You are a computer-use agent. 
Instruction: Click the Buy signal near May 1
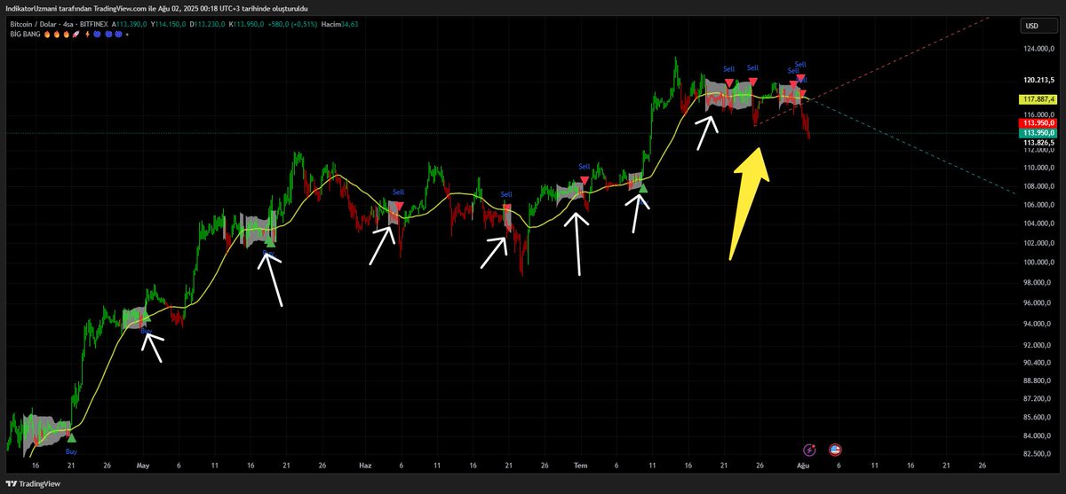(x=147, y=331)
